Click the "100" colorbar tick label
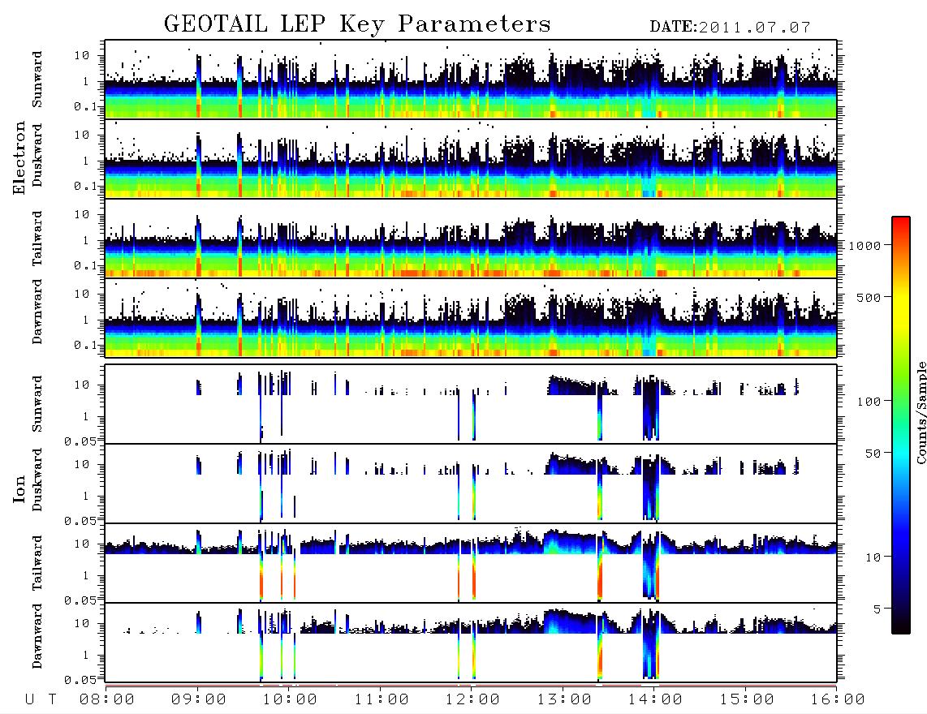Viewport: 927px width, 714px height. point(869,402)
